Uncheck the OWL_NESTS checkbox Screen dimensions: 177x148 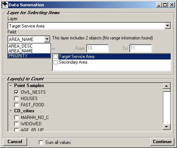click(16, 92)
